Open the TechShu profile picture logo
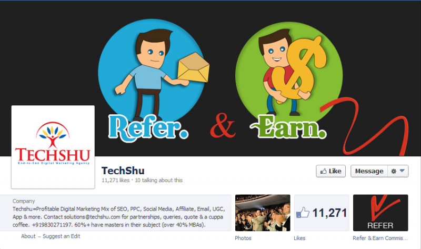Screen dimensions: 421x249 pyautogui.click(x=53, y=147)
